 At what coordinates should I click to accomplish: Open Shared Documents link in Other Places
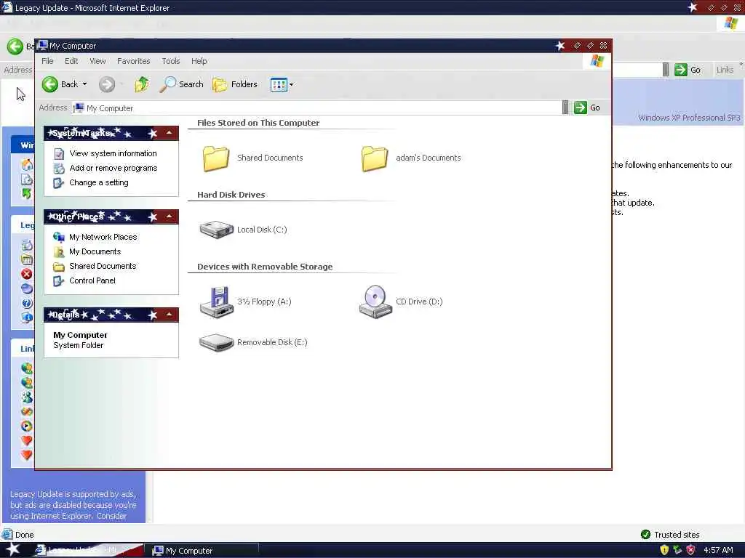[x=103, y=266]
